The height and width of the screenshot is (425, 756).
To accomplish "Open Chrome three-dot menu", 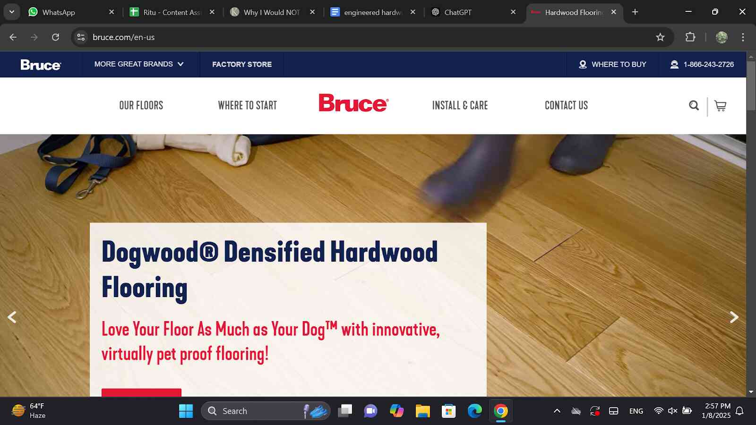I will point(743,37).
